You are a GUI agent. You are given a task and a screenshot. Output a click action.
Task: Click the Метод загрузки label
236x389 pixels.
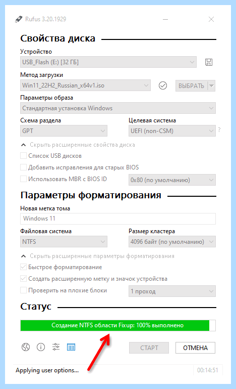tap(41, 75)
